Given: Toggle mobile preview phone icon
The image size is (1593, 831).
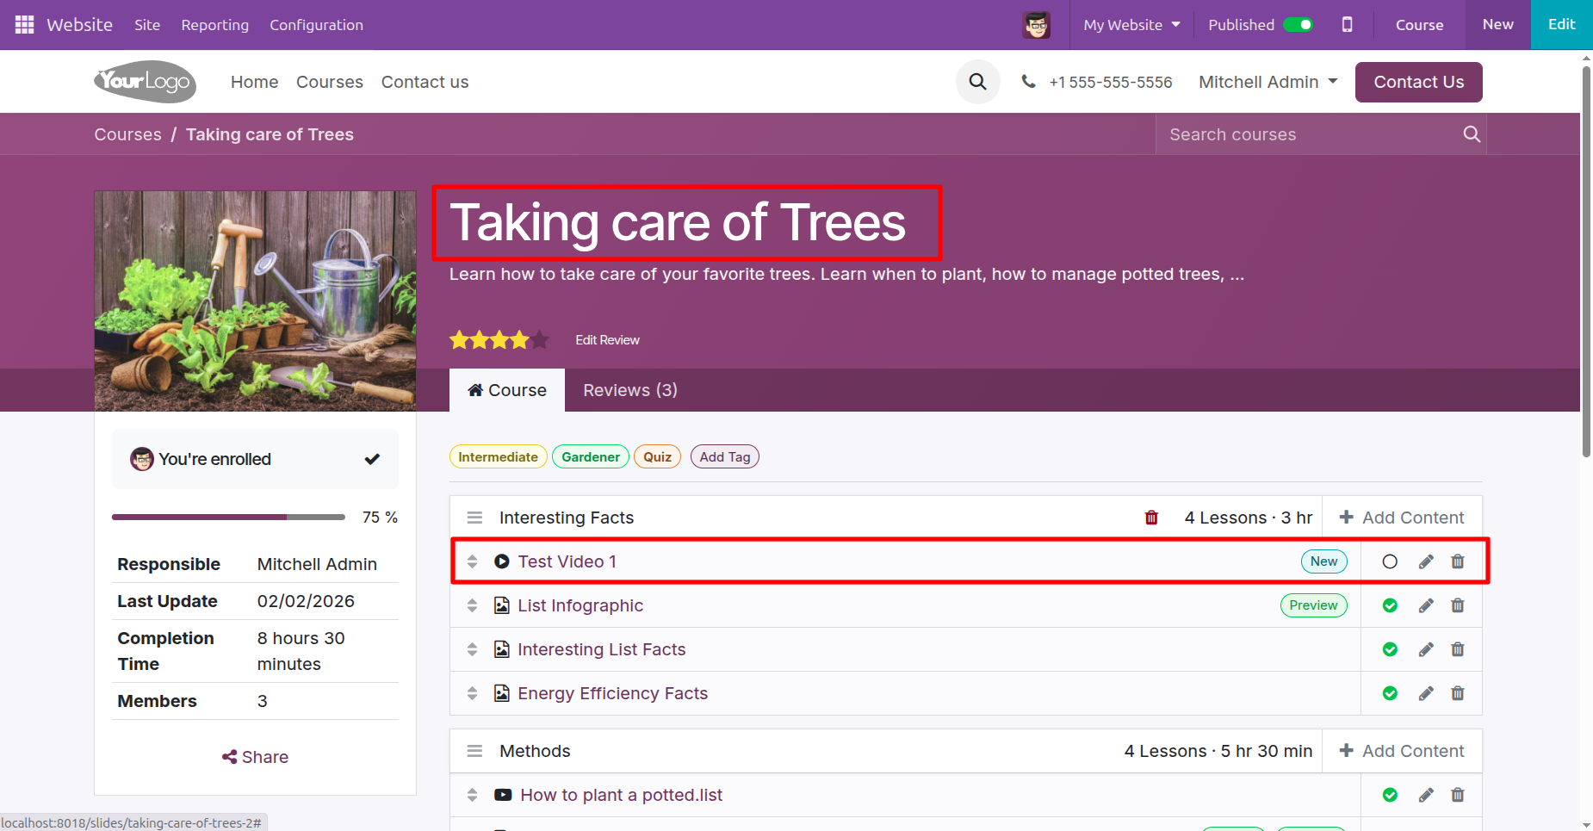Looking at the screenshot, I should pyautogui.click(x=1347, y=25).
